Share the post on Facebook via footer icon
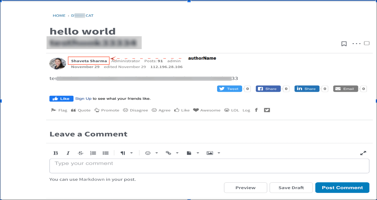 tap(256, 110)
